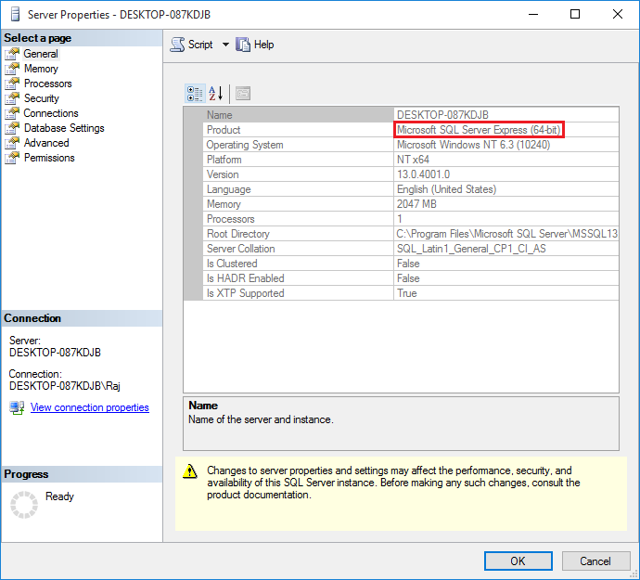
Task: Click the Help toolbar button
Action: click(x=255, y=45)
